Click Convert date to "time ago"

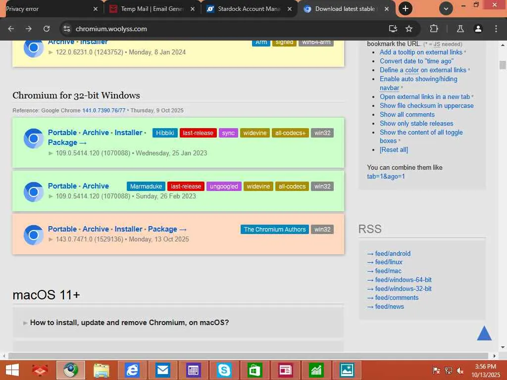[x=416, y=61]
